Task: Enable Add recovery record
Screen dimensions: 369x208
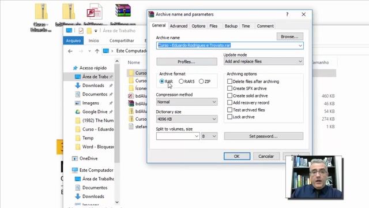Action: tap(229, 103)
